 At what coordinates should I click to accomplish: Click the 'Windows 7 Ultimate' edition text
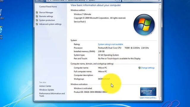point(83,14)
